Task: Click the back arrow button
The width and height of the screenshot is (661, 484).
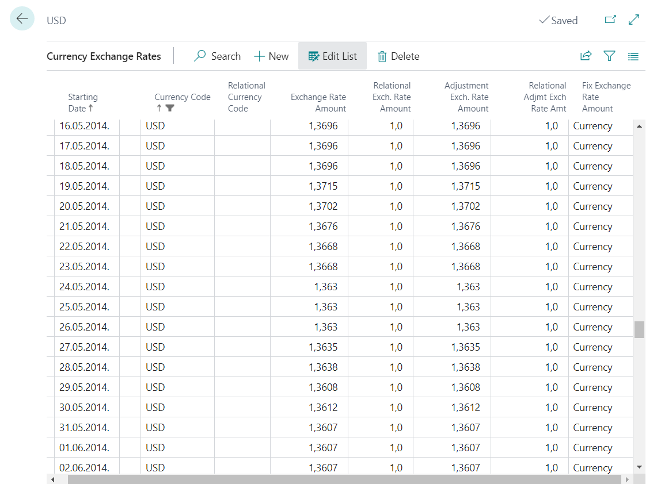Action: [x=22, y=19]
